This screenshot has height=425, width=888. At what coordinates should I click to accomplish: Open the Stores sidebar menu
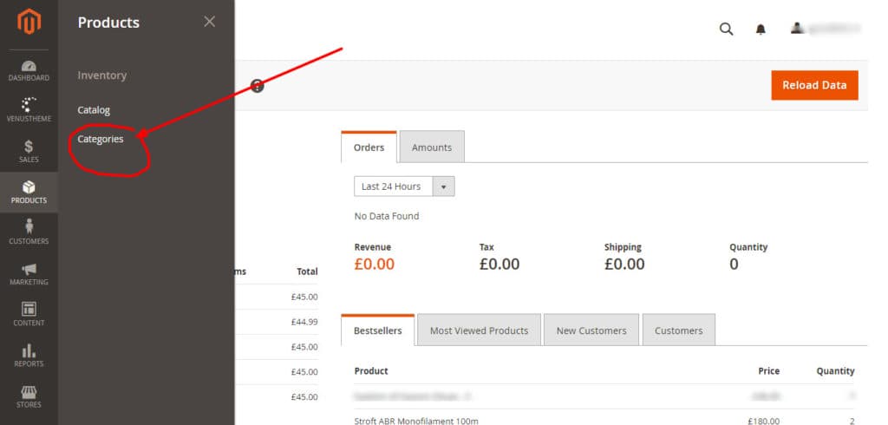pyautogui.click(x=29, y=396)
